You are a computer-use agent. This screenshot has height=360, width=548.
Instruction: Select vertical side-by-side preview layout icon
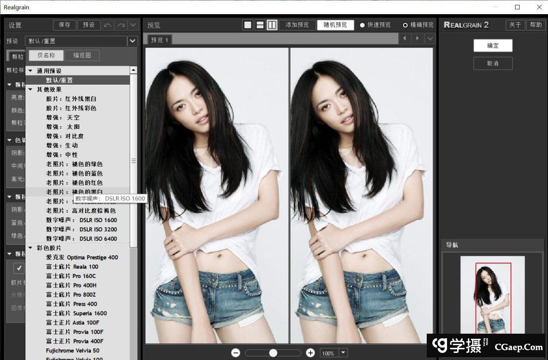click(272, 25)
